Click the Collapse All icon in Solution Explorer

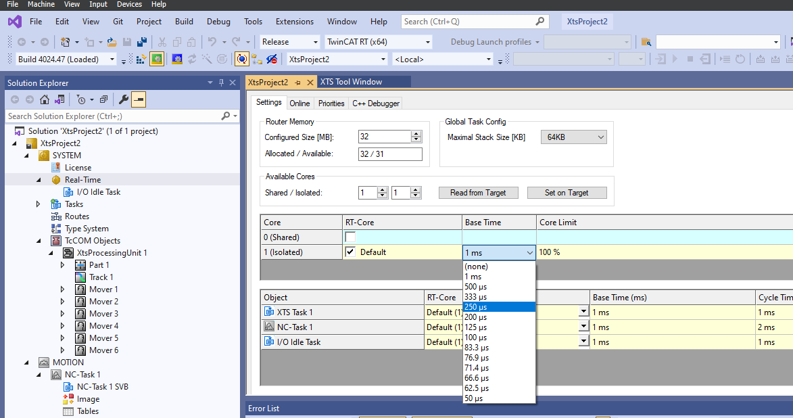tap(103, 99)
